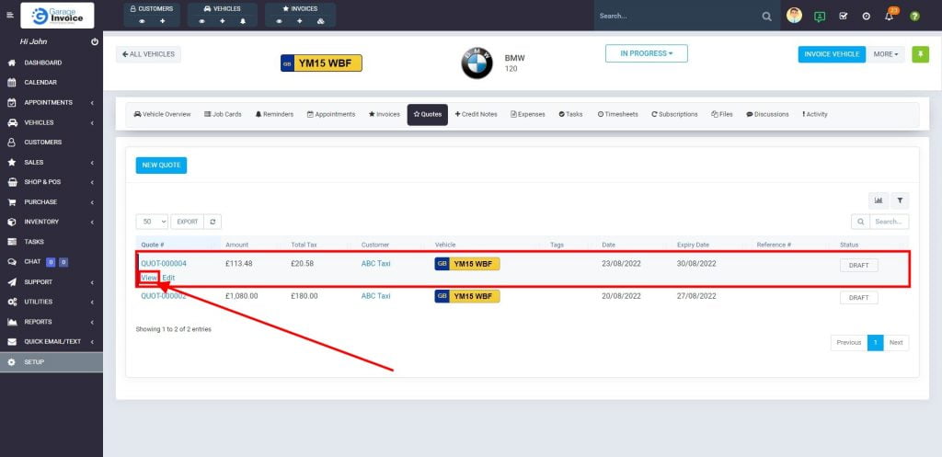Click View link under QUOT-000004

149,278
